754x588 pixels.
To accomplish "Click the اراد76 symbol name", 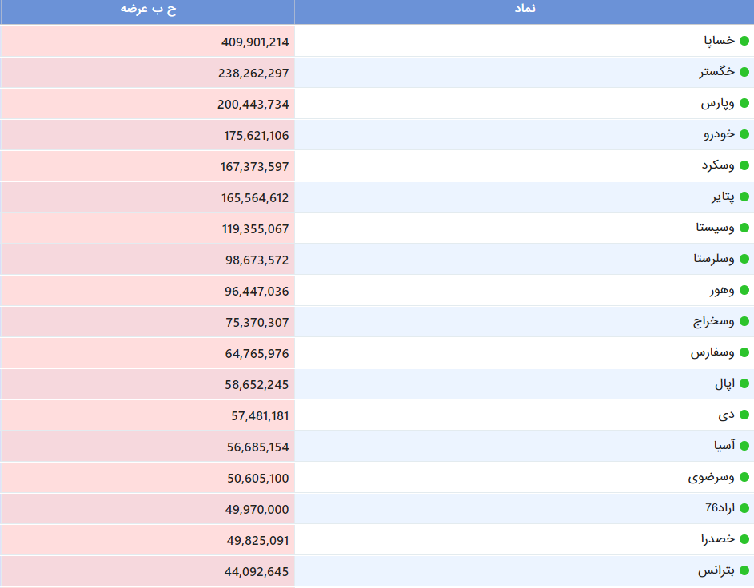I will [720, 508].
